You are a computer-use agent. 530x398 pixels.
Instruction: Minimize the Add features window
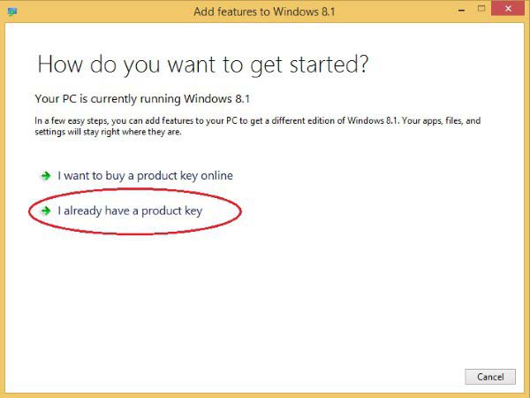tap(461, 10)
